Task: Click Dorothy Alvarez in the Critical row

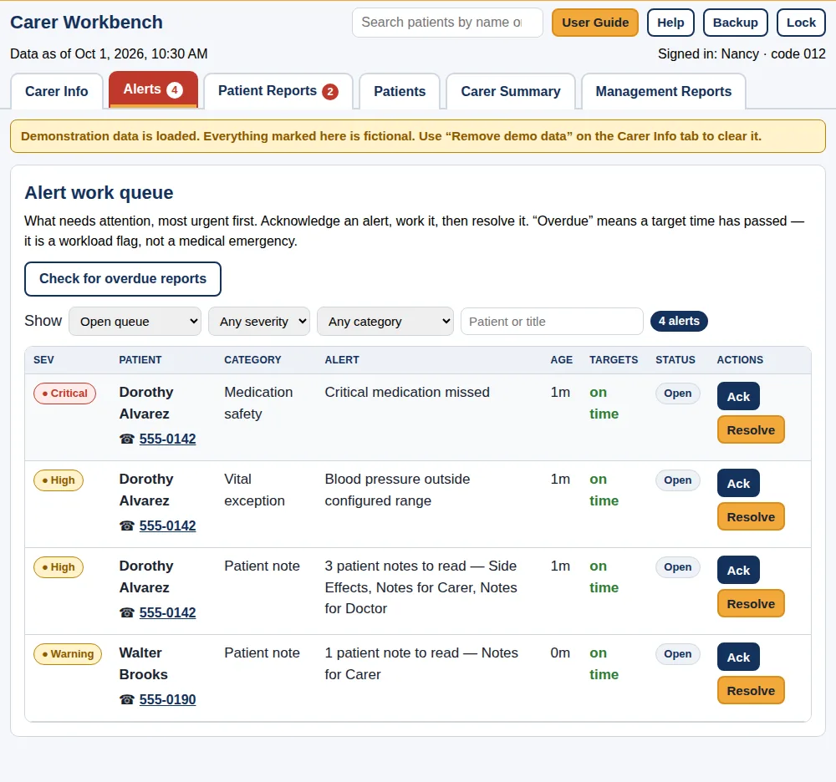Action: tap(146, 403)
